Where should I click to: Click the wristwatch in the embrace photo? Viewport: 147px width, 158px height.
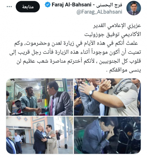[x=92, y=93]
